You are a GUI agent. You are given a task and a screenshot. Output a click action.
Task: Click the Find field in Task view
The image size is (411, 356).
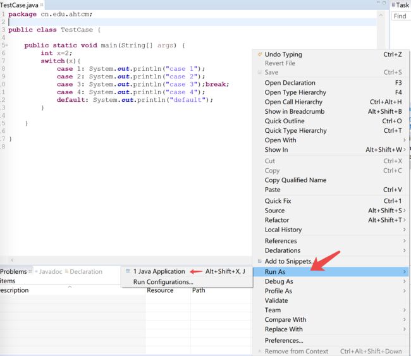(x=401, y=16)
